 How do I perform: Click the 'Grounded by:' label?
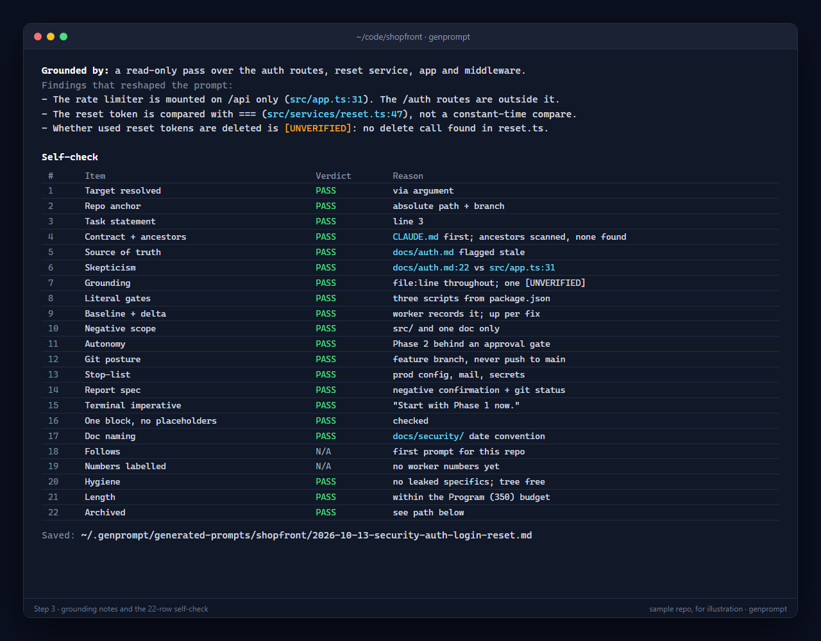[76, 71]
